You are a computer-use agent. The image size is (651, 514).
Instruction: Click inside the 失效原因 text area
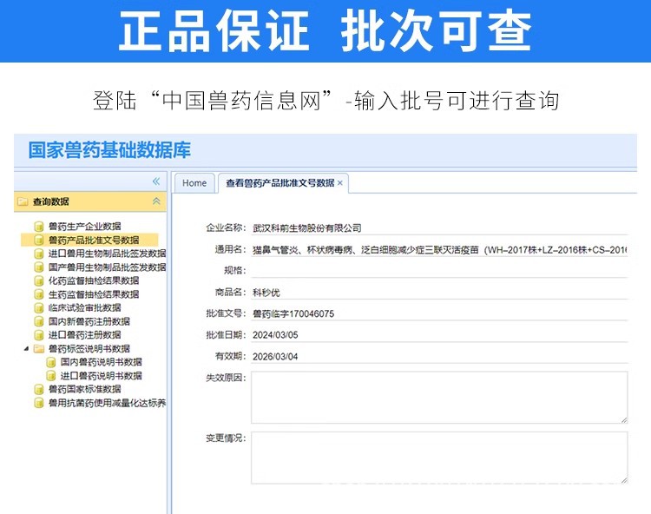coord(439,398)
